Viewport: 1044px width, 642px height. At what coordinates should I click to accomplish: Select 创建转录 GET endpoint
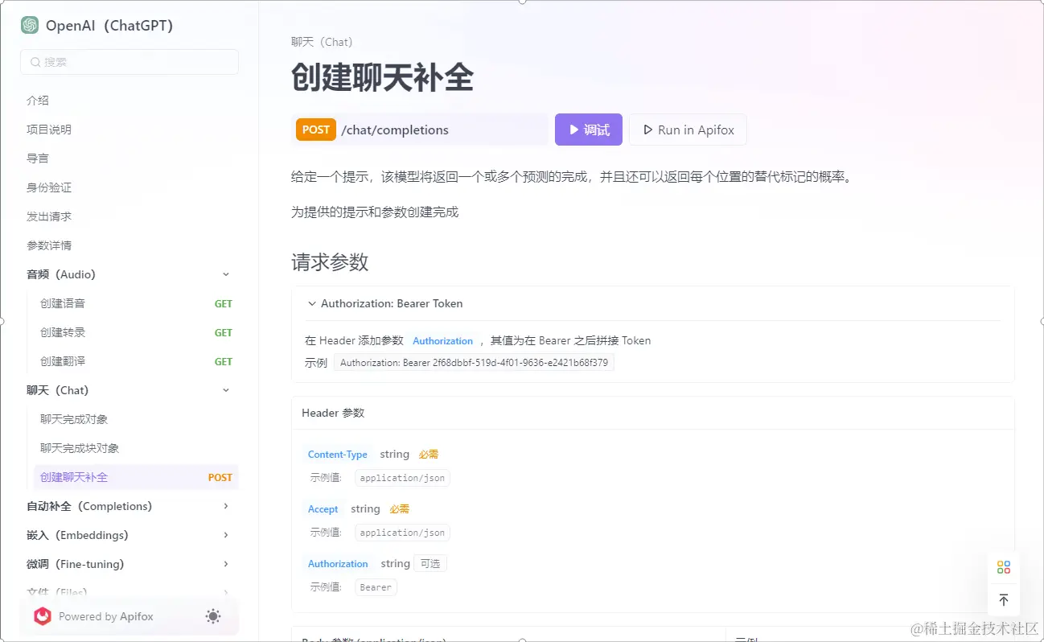point(136,332)
